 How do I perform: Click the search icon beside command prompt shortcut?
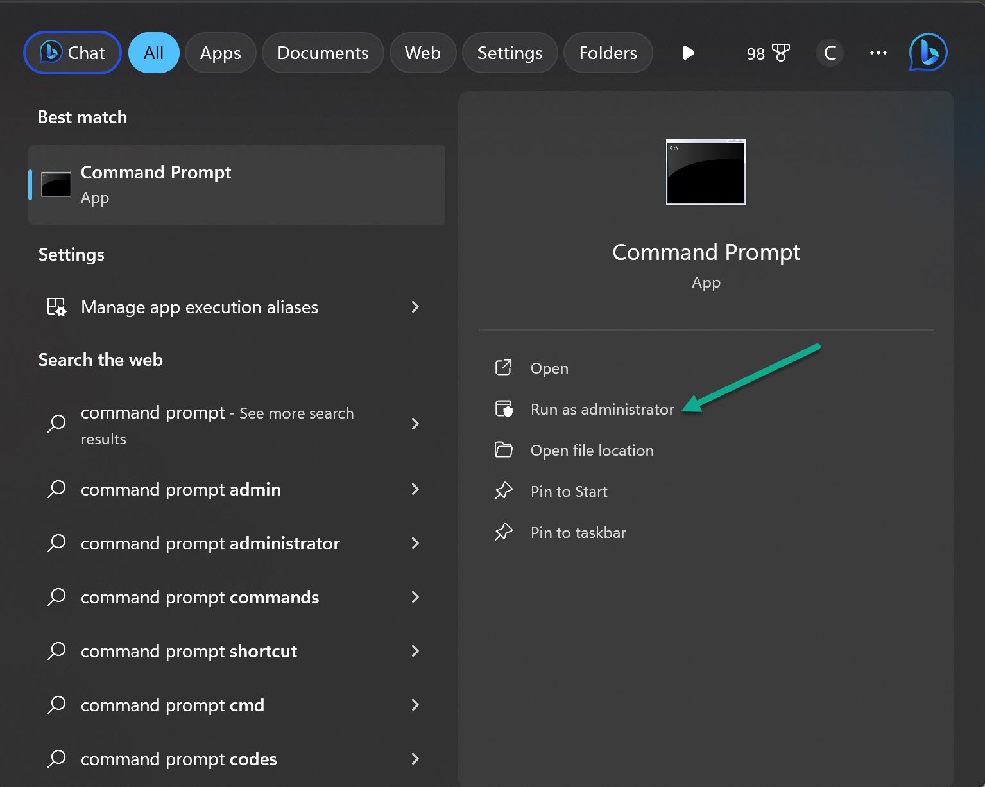click(56, 651)
